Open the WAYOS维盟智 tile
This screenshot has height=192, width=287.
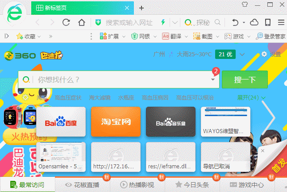[x=225, y=122]
